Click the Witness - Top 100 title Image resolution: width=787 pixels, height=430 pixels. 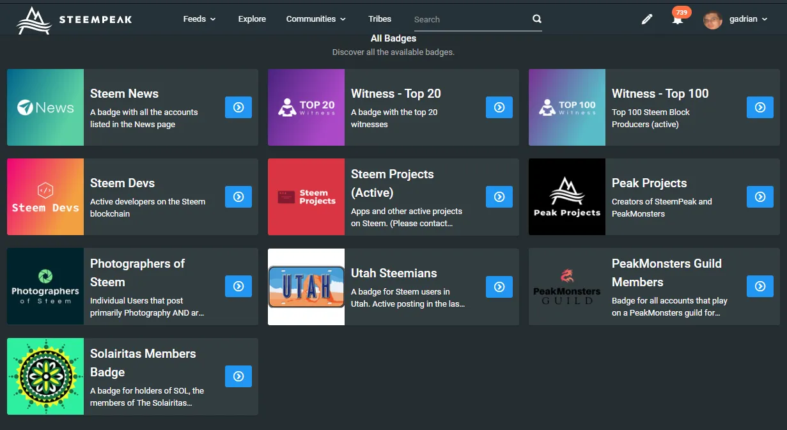click(660, 93)
